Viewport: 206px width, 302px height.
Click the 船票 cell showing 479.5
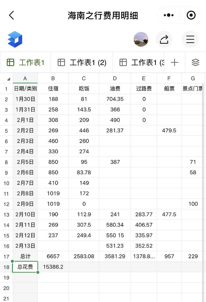(169, 130)
